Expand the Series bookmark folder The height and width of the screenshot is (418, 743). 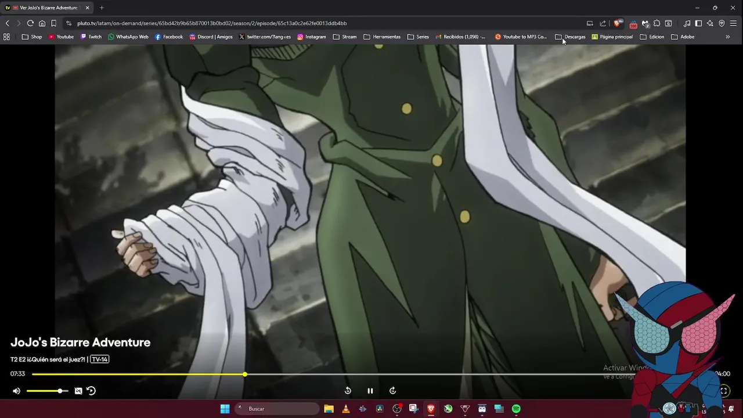pyautogui.click(x=418, y=37)
